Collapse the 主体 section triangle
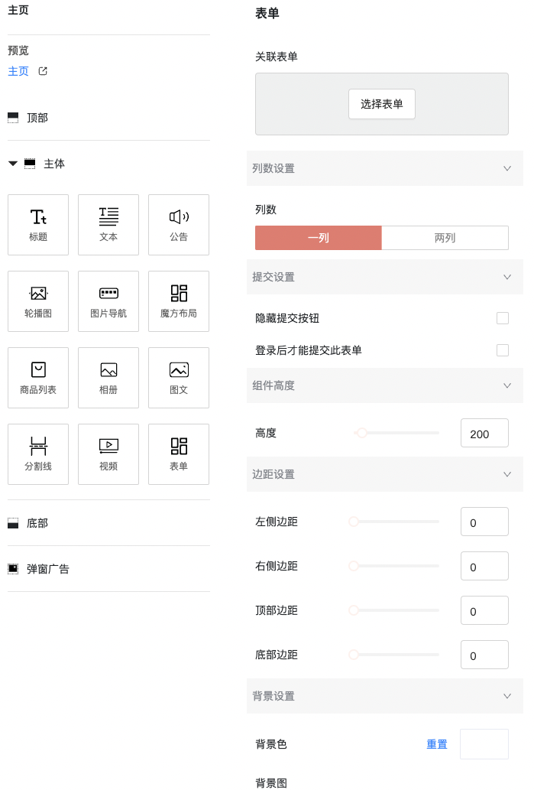534x790 pixels. [13, 164]
